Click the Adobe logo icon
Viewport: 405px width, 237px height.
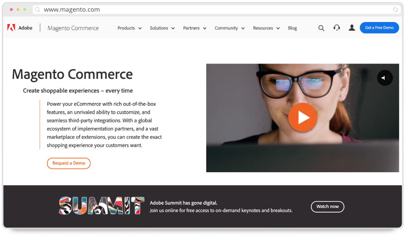click(x=11, y=28)
